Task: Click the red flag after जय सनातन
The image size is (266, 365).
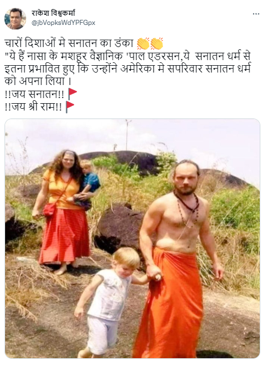Action: [72, 94]
